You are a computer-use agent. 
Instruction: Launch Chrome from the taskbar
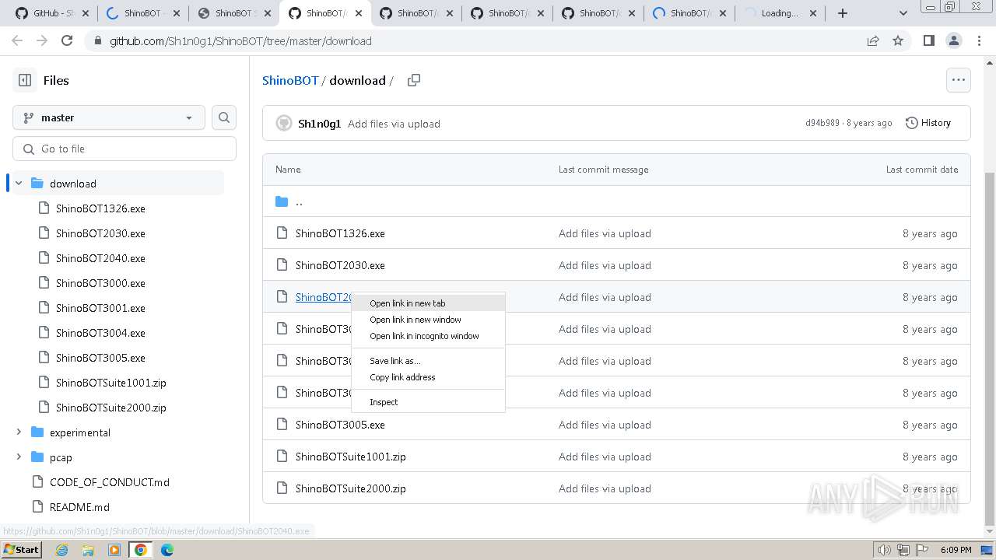click(x=141, y=550)
